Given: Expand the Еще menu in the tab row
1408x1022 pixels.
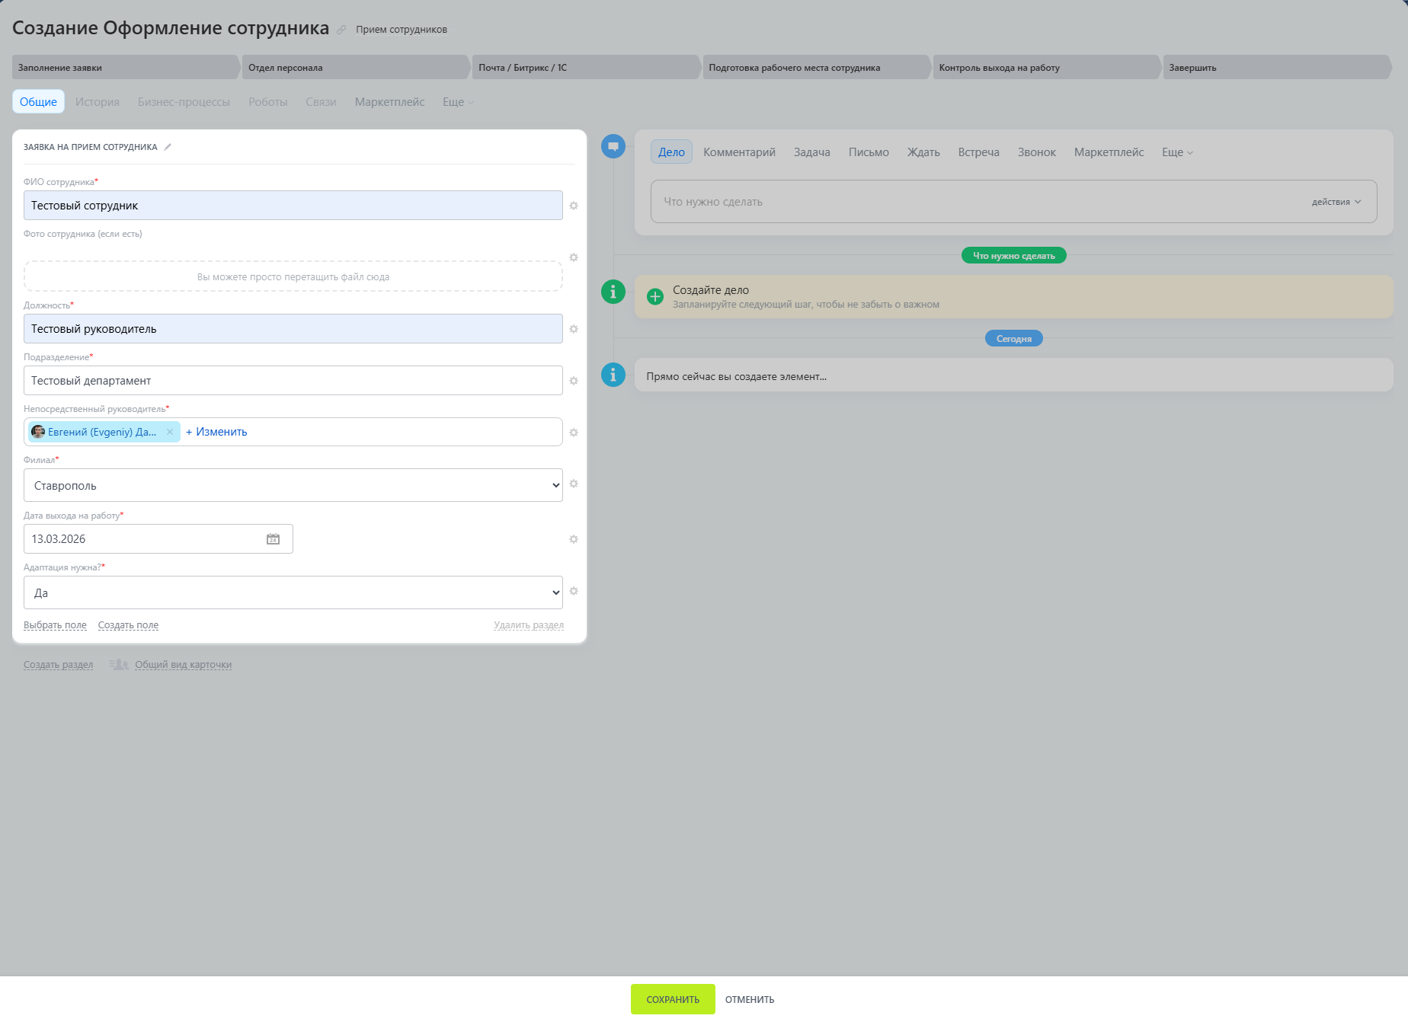Looking at the screenshot, I should click(x=458, y=102).
